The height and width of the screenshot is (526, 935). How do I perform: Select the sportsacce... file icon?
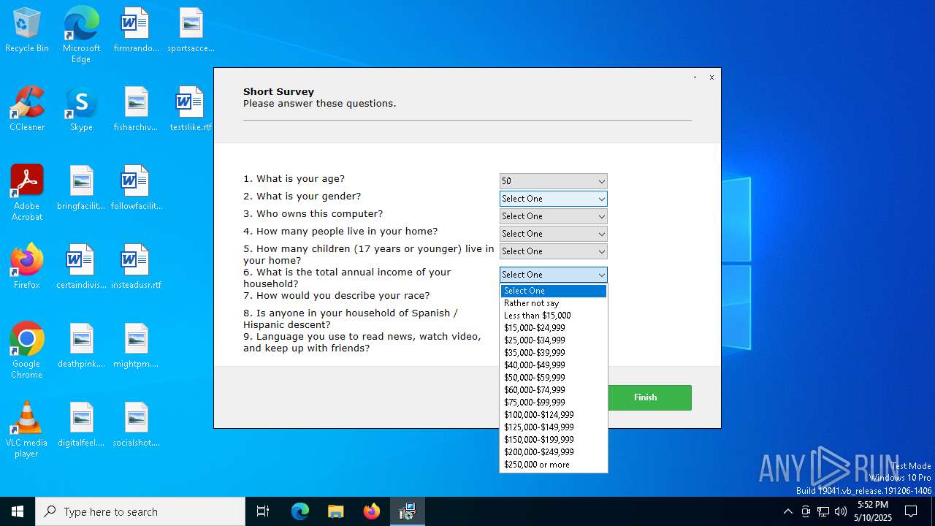[191, 31]
